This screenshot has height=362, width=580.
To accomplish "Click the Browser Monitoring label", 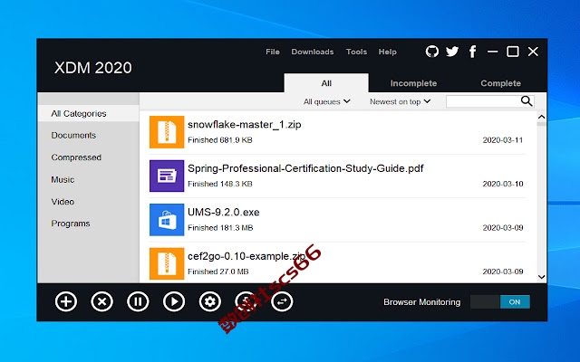I will [422, 301].
